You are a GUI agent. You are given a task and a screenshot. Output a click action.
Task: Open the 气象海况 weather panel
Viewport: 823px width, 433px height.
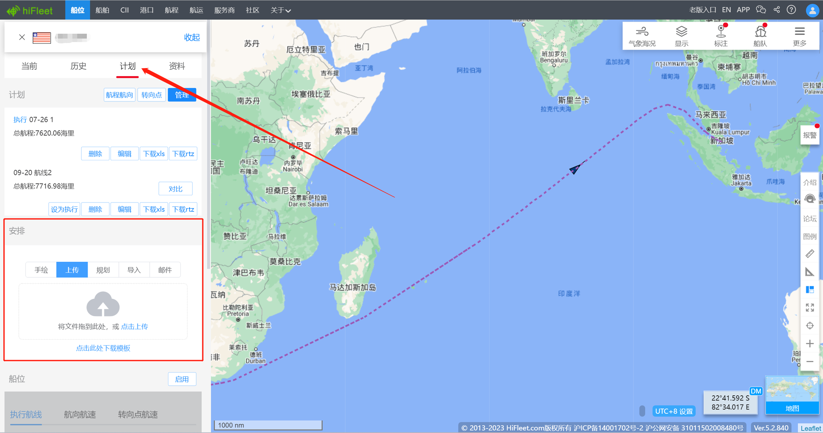pyautogui.click(x=642, y=36)
